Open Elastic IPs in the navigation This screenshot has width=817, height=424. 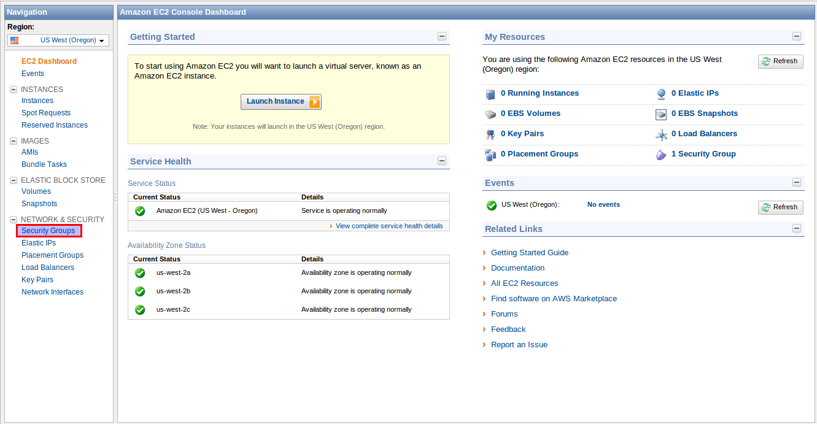point(39,243)
